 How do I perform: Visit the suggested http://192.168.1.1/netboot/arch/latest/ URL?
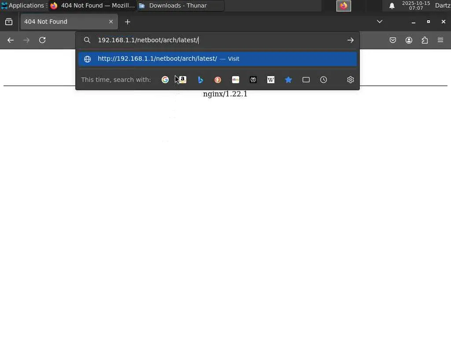click(218, 59)
